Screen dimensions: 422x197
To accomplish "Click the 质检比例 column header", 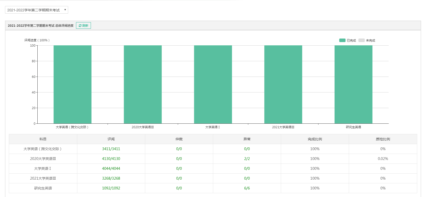I will tap(383, 139).
